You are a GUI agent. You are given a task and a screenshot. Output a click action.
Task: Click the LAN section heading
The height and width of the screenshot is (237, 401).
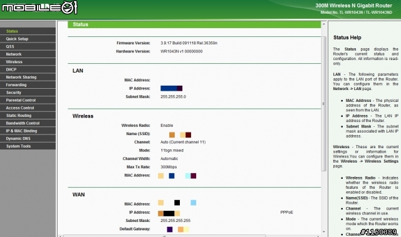[78, 71]
